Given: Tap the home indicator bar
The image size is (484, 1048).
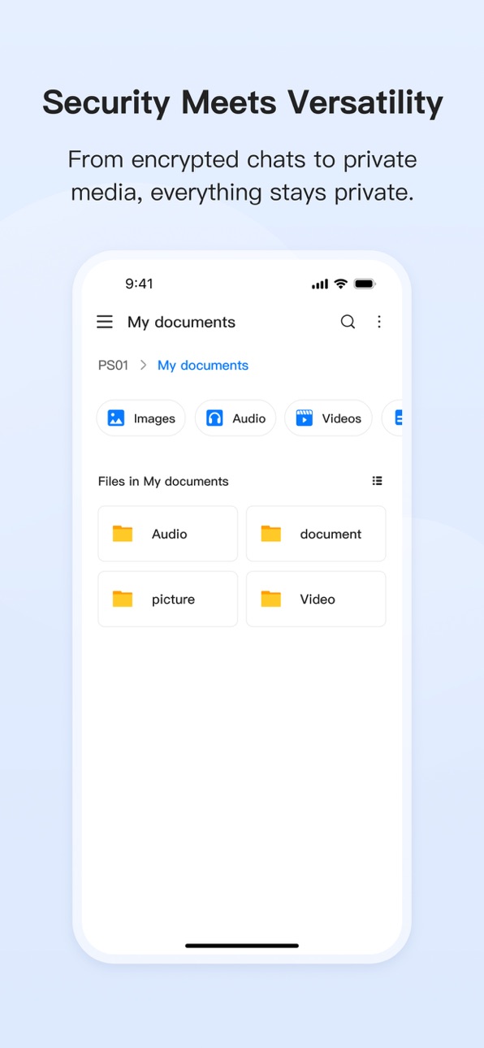Looking at the screenshot, I should coord(242,946).
